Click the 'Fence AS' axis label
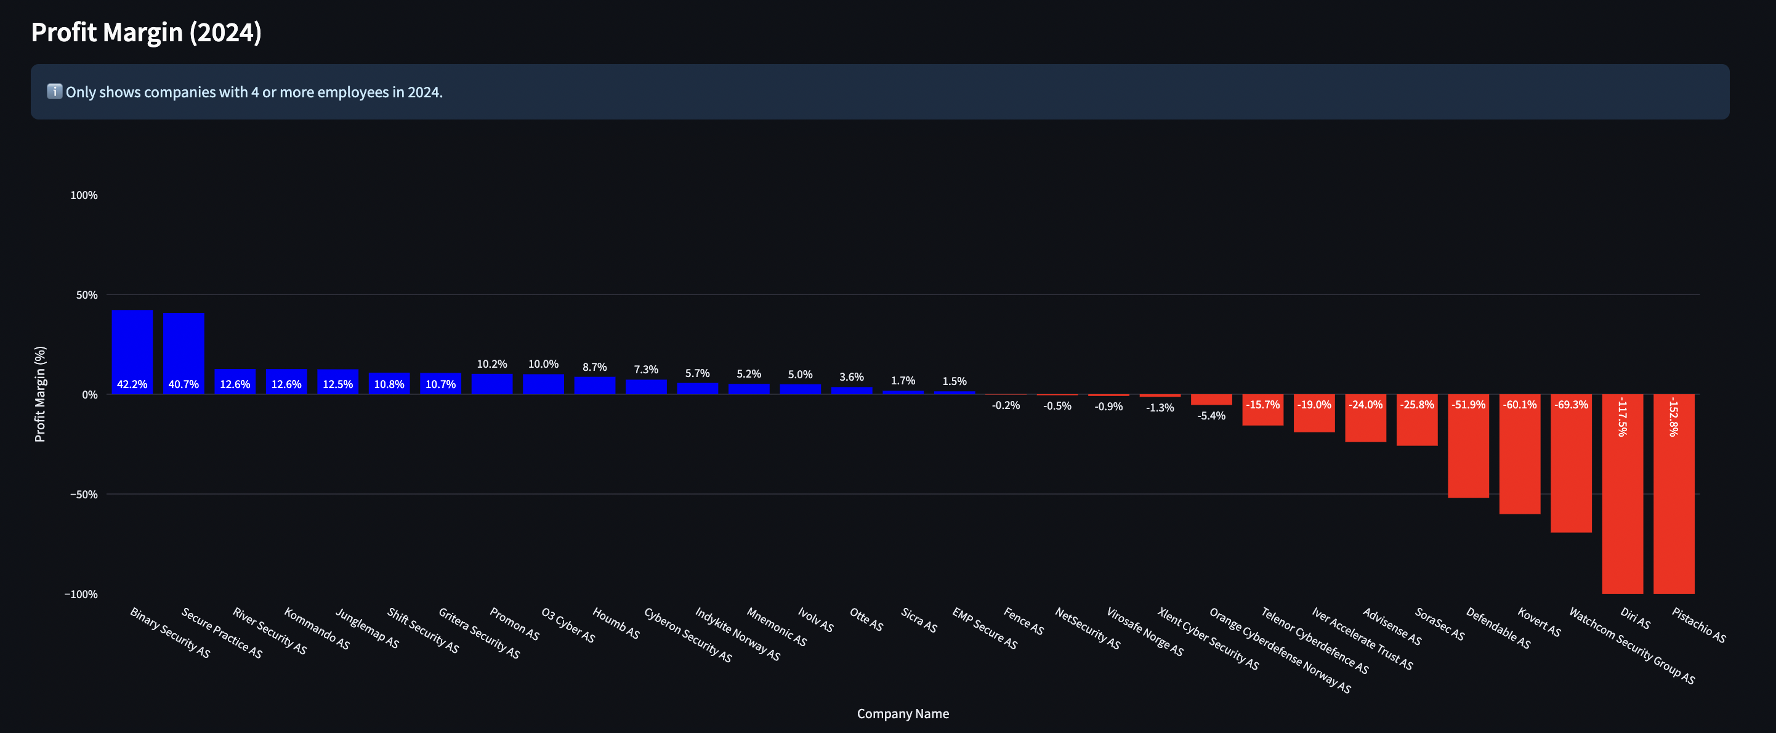The image size is (1776, 733). [x=1024, y=621]
